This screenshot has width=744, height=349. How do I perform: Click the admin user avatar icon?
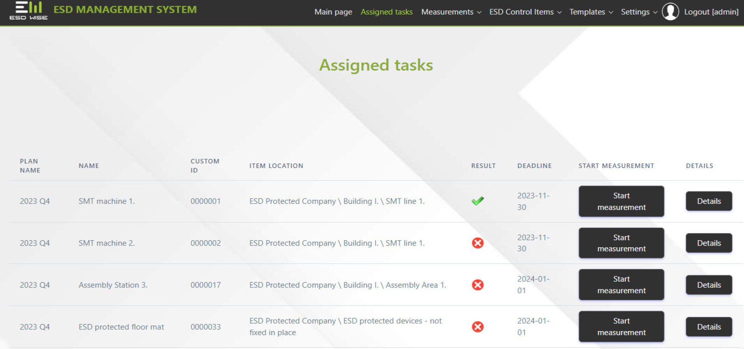670,12
